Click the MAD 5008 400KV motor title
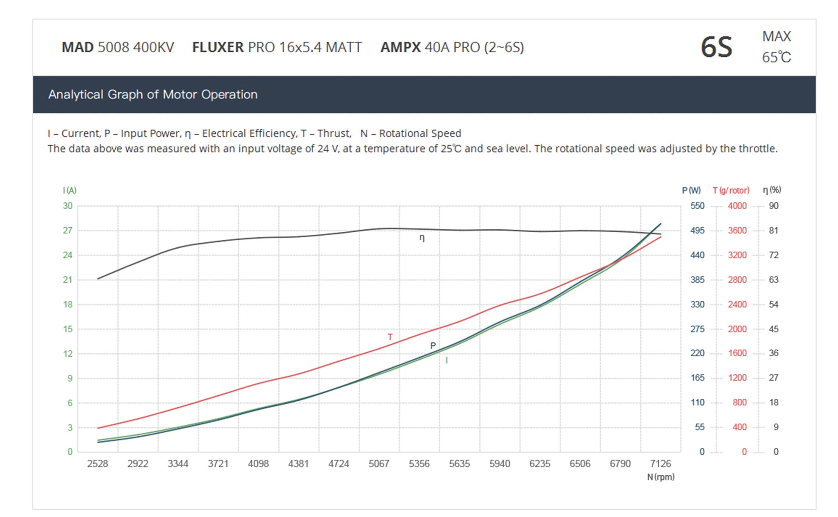The image size is (838, 517). tap(118, 47)
